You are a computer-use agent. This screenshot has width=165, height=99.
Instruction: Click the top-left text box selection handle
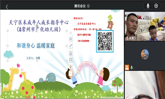click(7, 31)
